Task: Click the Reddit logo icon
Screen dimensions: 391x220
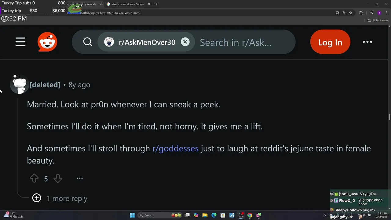Action: [47, 42]
